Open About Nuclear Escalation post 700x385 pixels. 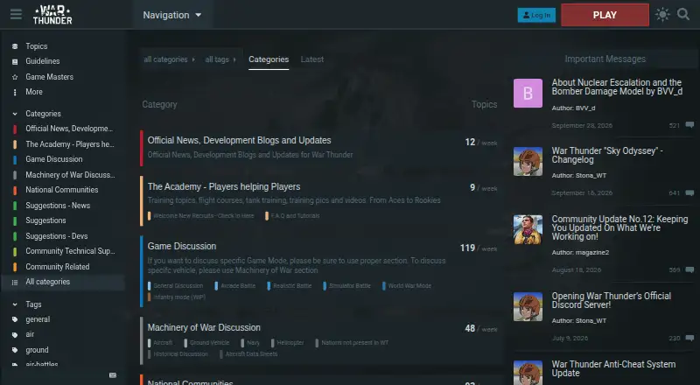click(x=617, y=87)
